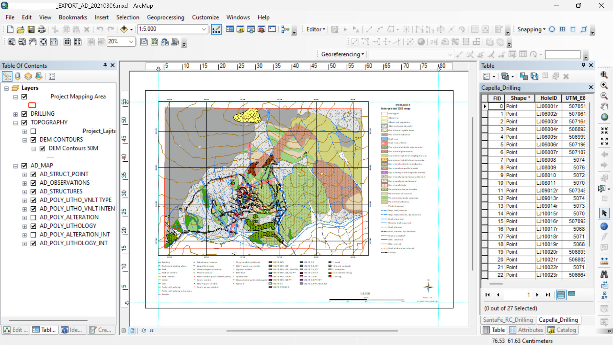Viewport: 613px width, 345px height.
Task: Select the Identify tool in Tools toolbar
Action: click(x=604, y=226)
